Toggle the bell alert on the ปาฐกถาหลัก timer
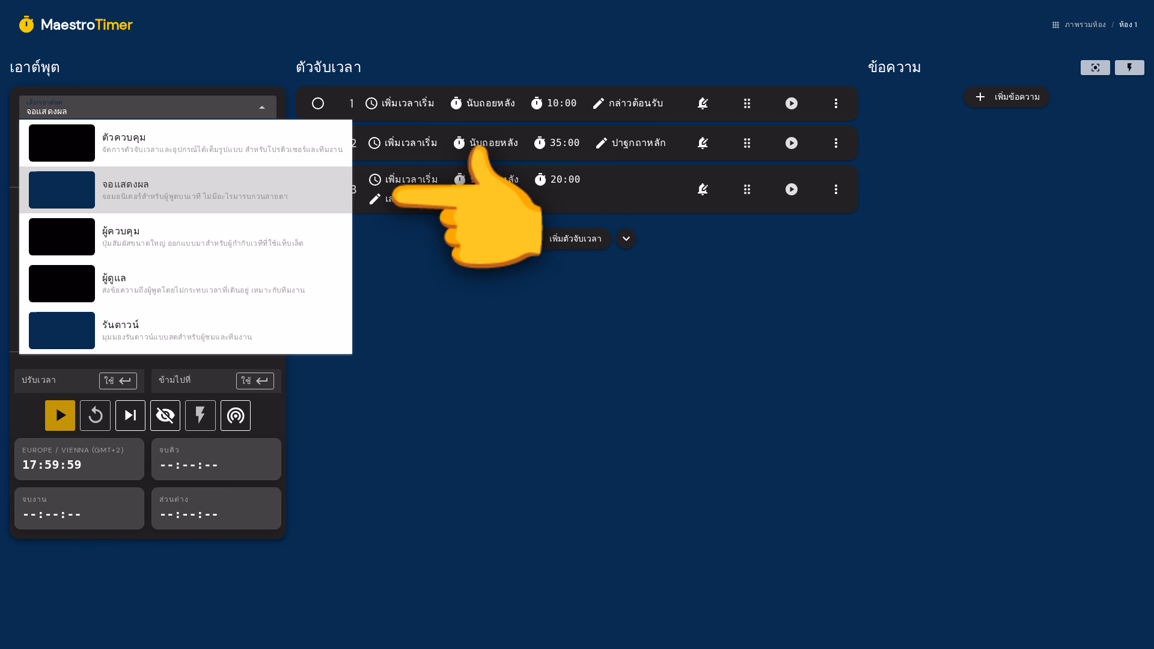Image resolution: width=1154 pixels, height=649 pixels. click(703, 143)
